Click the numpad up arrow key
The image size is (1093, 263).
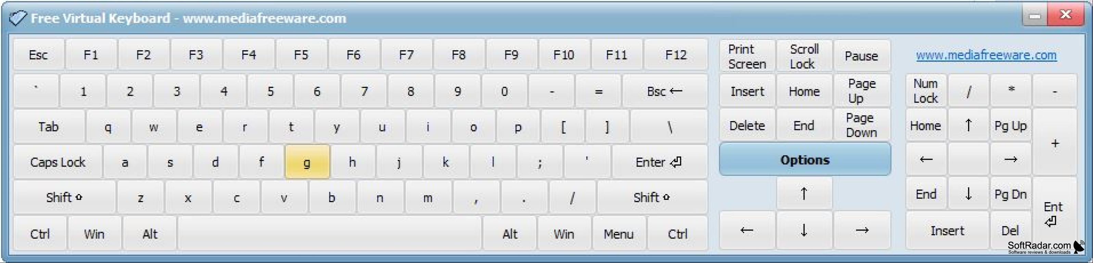(x=968, y=125)
